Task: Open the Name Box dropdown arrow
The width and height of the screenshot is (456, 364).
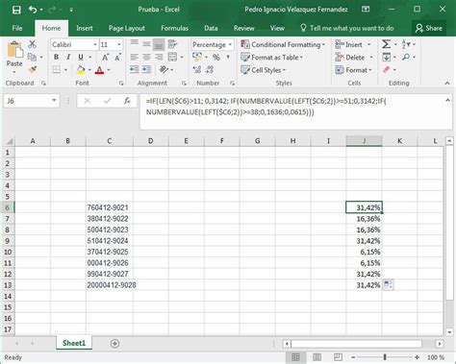Action: pyautogui.click(x=54, y=101)
